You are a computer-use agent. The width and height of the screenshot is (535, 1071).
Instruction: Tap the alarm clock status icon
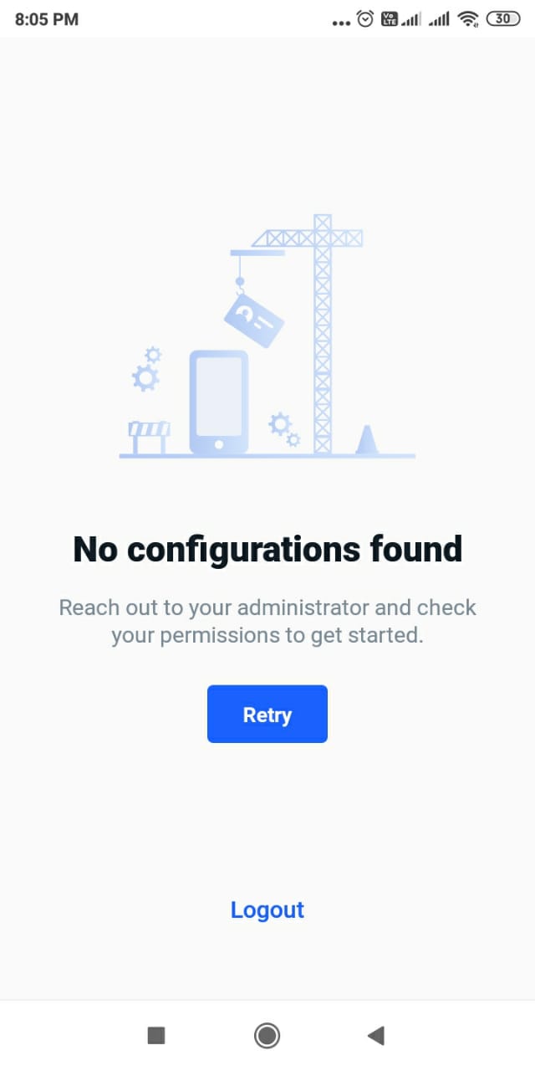click(365, 18)
